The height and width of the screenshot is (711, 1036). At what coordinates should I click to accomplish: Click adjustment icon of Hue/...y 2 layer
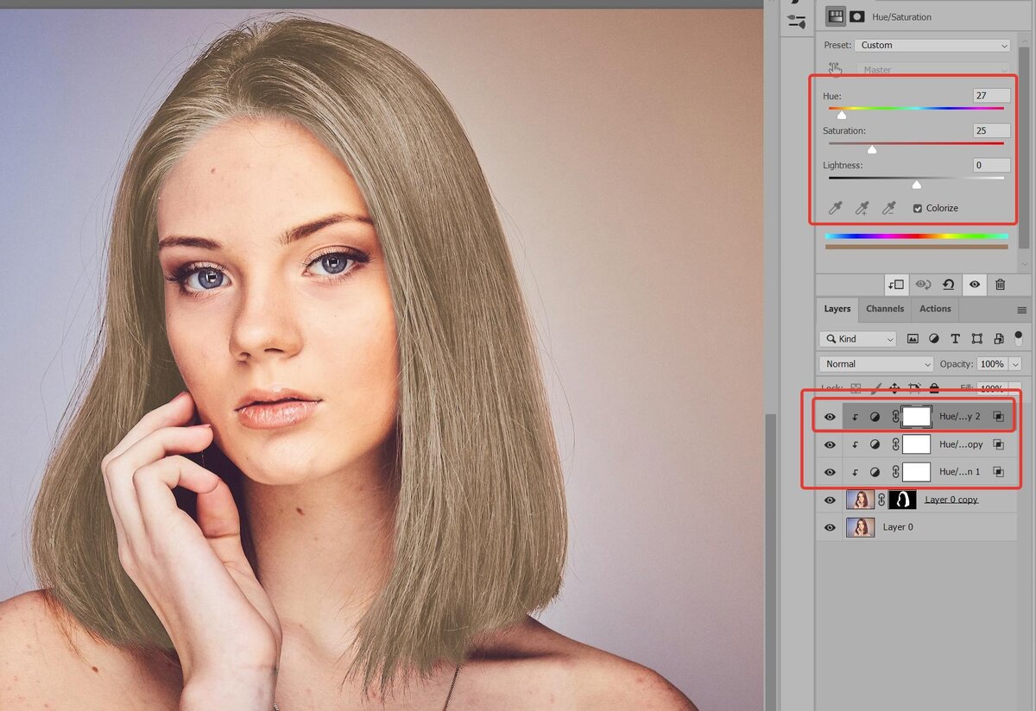point(875,417)
